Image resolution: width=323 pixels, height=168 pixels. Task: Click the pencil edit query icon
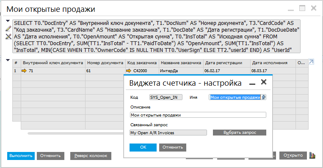8,29
